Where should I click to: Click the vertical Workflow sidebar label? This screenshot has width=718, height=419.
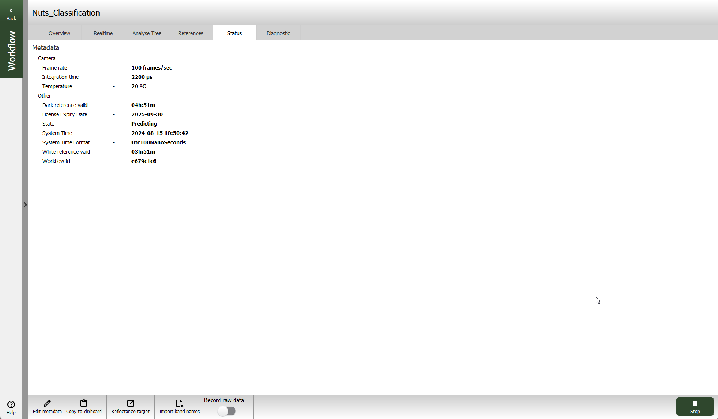[12, 50]
